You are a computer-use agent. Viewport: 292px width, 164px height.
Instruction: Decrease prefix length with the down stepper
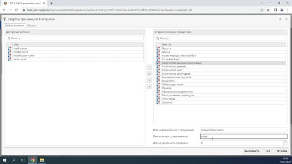[285, 144]
